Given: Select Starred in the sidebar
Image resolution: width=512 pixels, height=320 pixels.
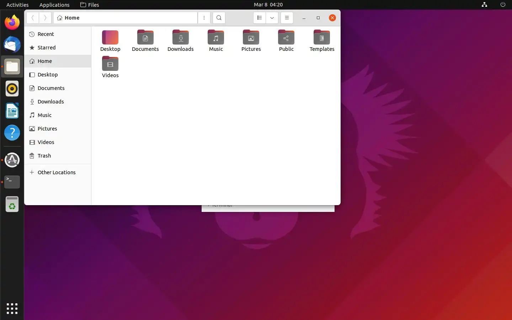Looking at the screenshot, I should [58, 48].
